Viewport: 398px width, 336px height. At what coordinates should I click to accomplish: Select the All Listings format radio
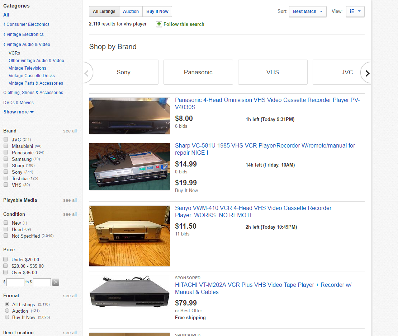tap(7, 304)
